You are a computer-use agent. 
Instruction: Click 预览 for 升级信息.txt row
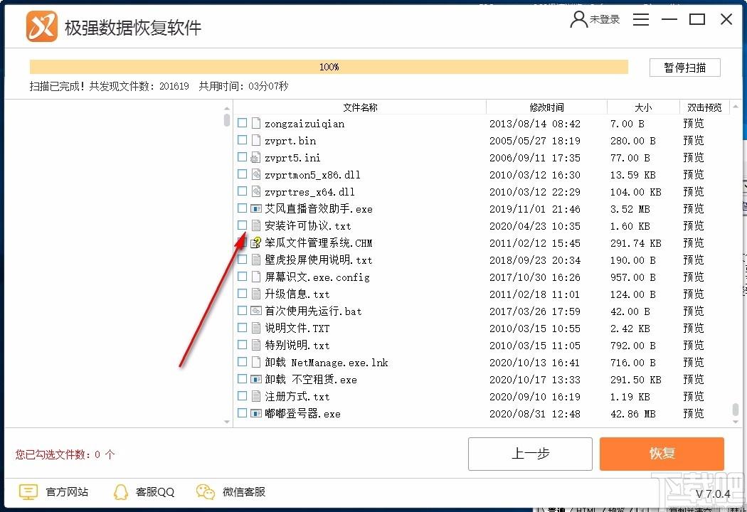[x=693, y=294]
